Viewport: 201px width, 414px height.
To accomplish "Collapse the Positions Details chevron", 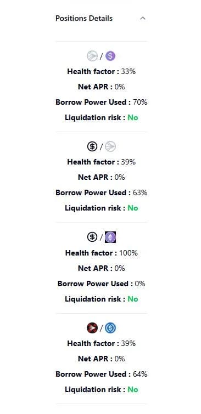I will (143, 19).
